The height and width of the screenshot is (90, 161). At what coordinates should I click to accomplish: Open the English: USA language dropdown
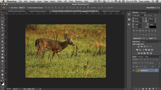pos(139,38)
